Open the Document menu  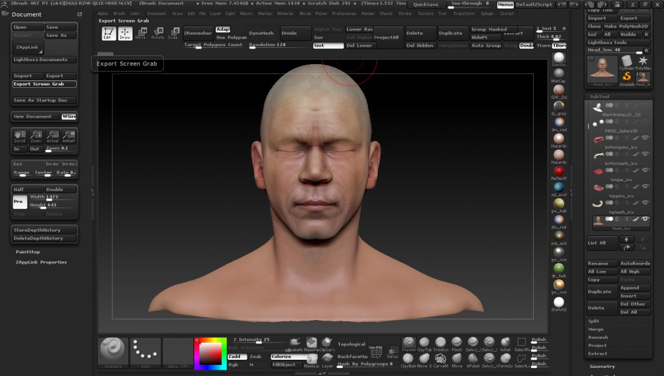click(156, 14)
